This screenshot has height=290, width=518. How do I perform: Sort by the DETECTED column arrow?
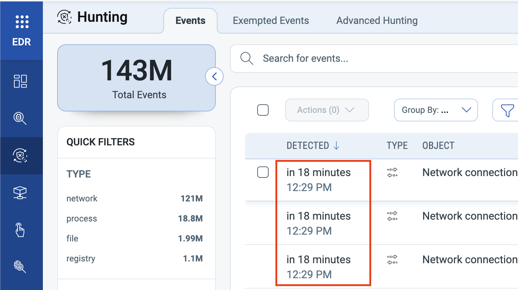click(x=336, y=146)
